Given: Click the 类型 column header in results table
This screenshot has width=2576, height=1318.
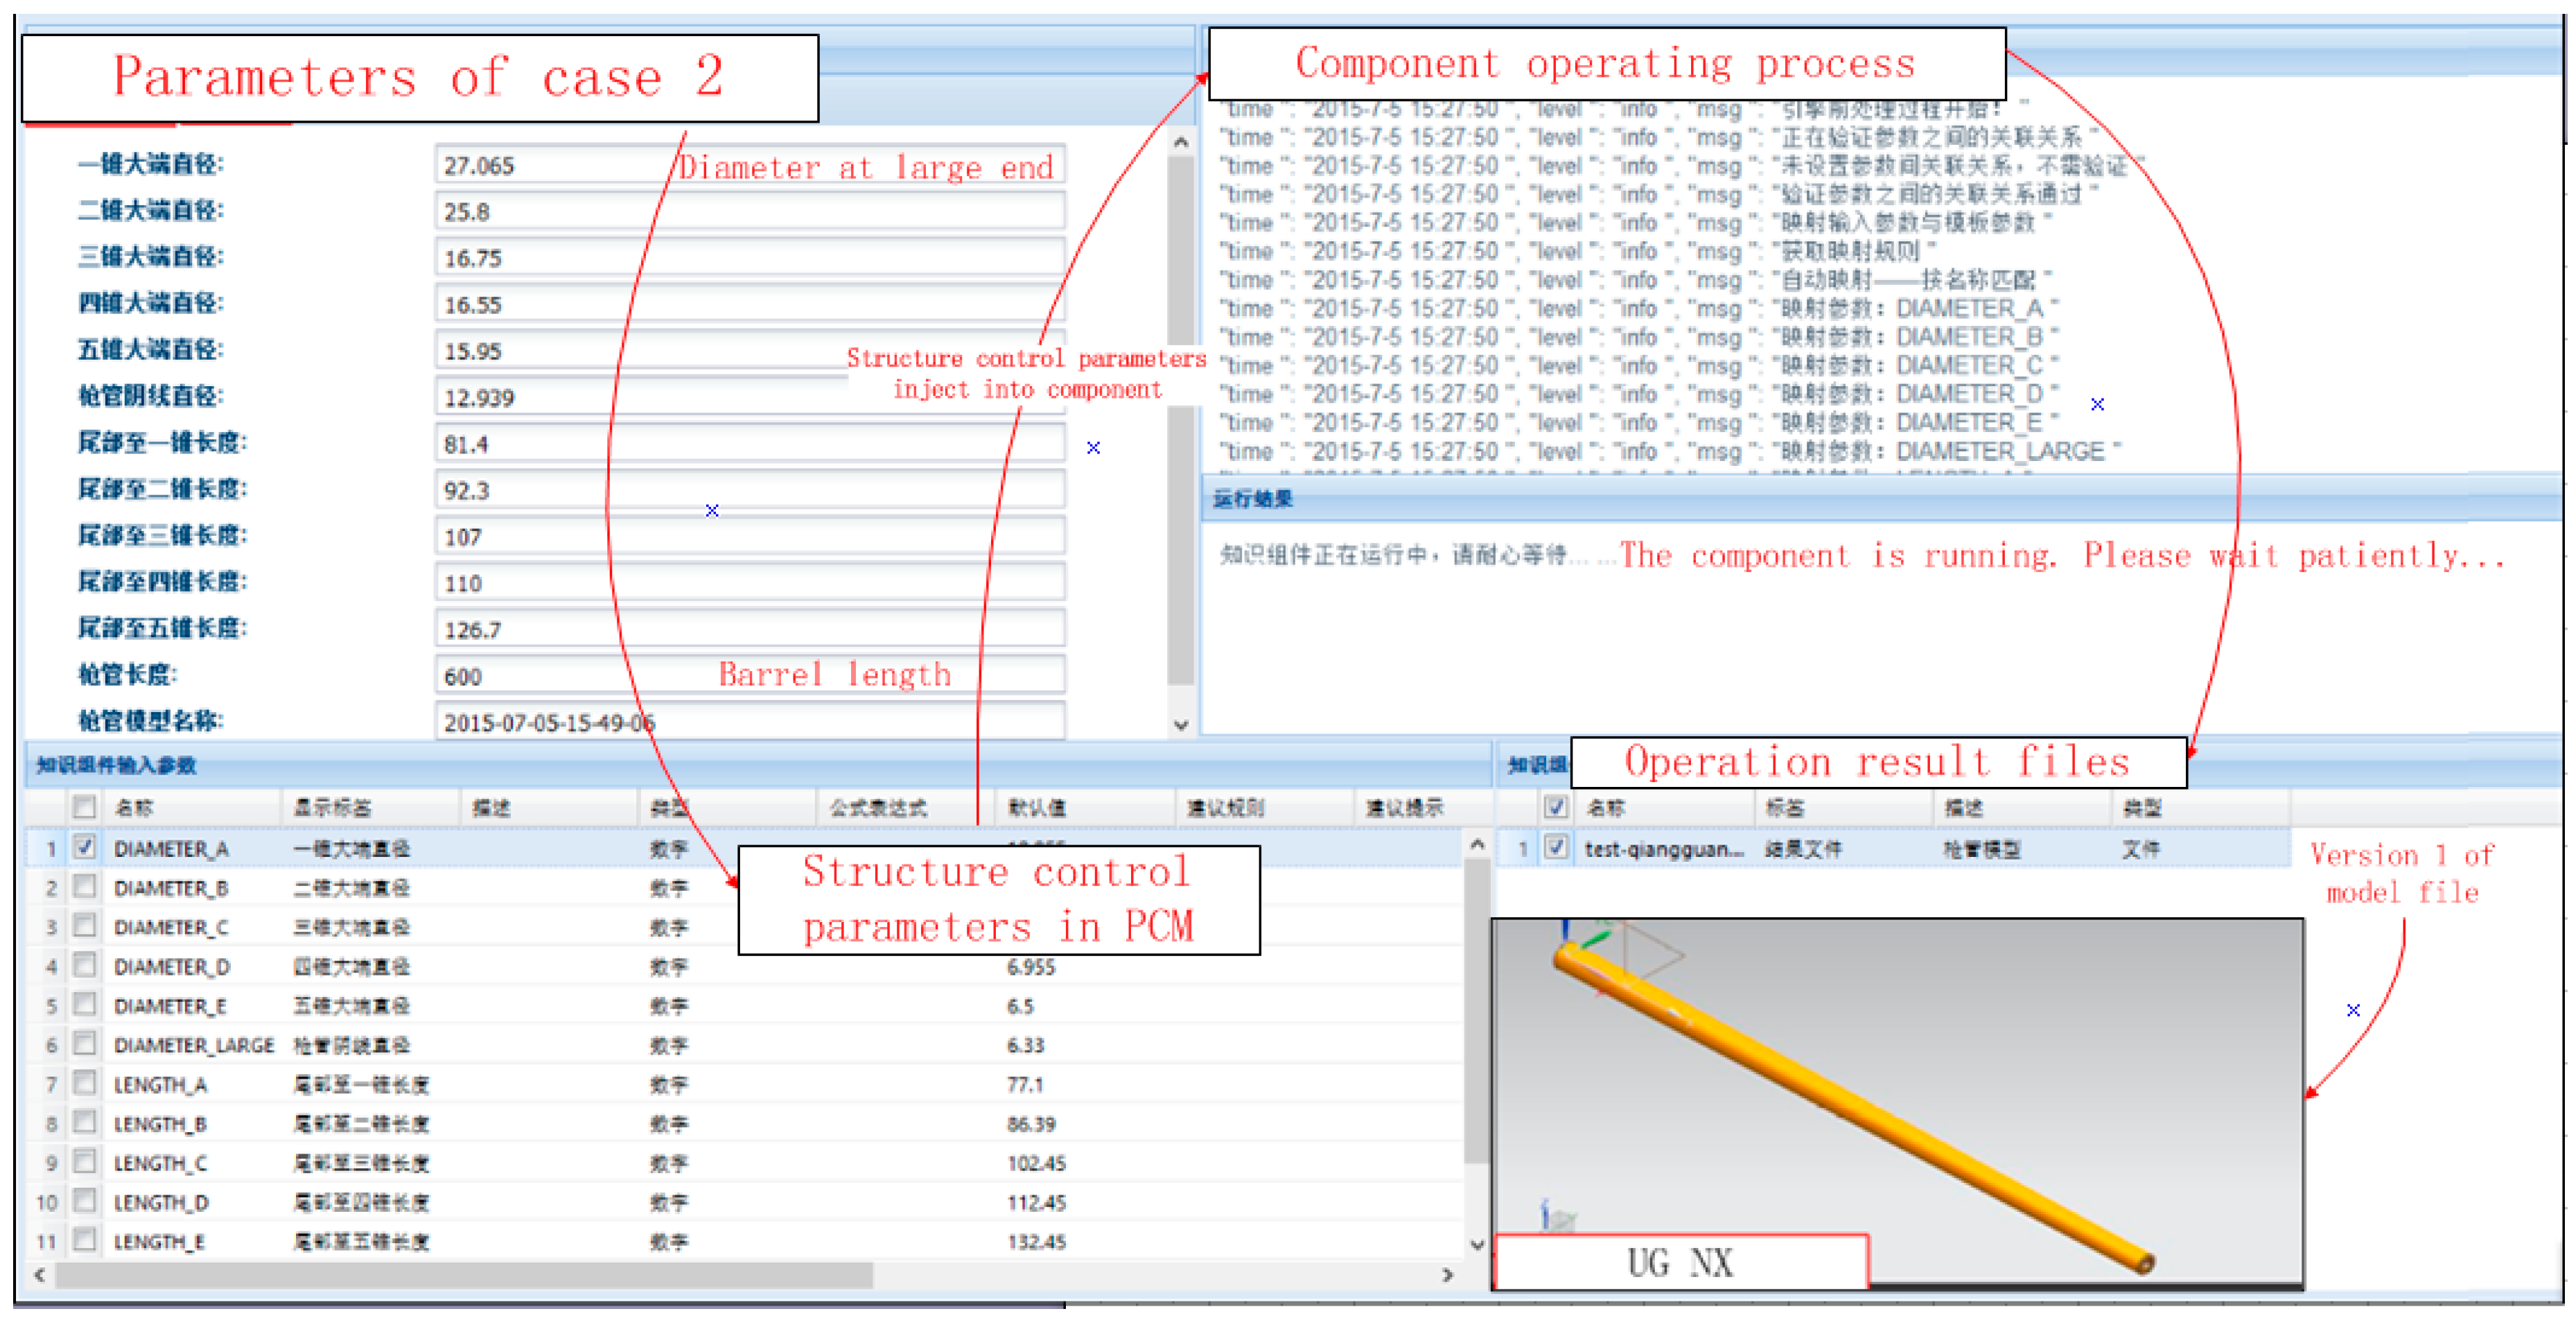Looking at the screenshot, I should point(2142,808).
